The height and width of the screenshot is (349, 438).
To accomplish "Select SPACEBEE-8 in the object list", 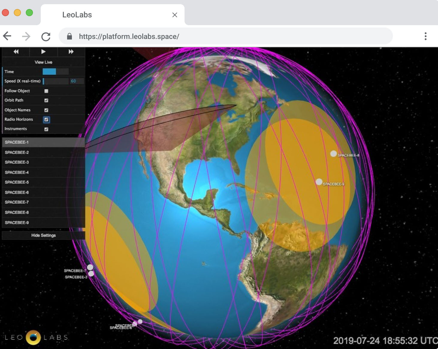I will coord(43,213).
